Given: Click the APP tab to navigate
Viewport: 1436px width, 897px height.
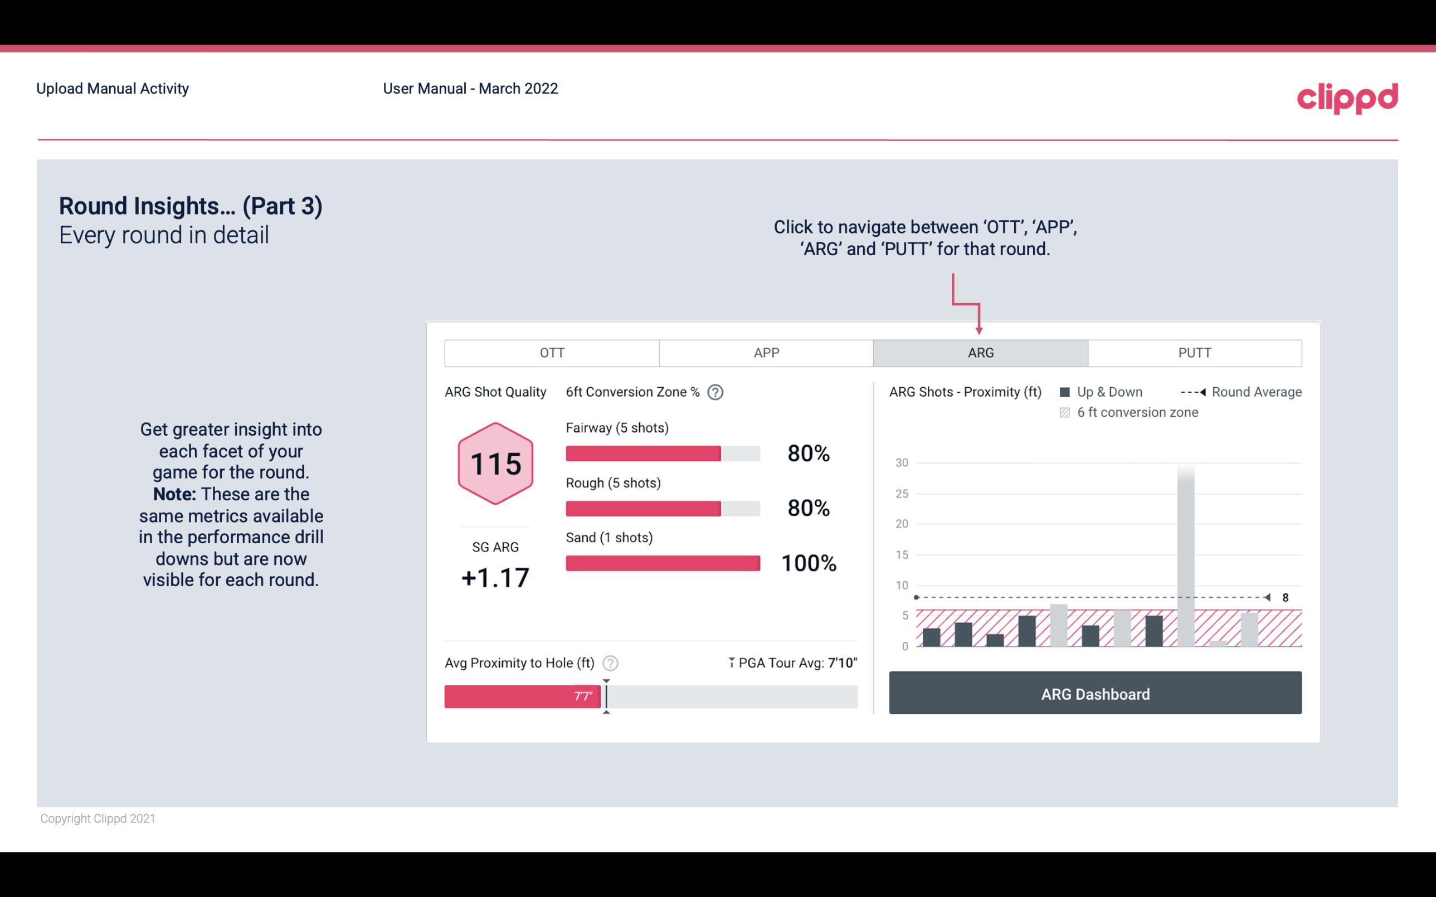Looking at the screenshot, I should [x=766, y=352].
